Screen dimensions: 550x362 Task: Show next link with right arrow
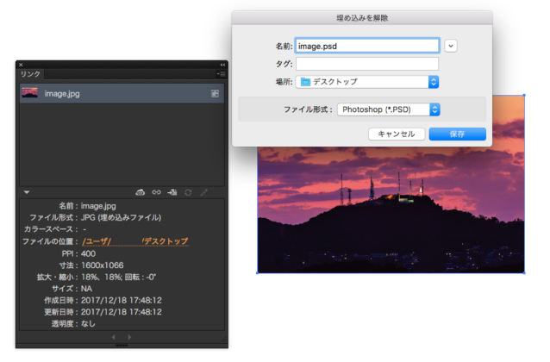(129, 337)
